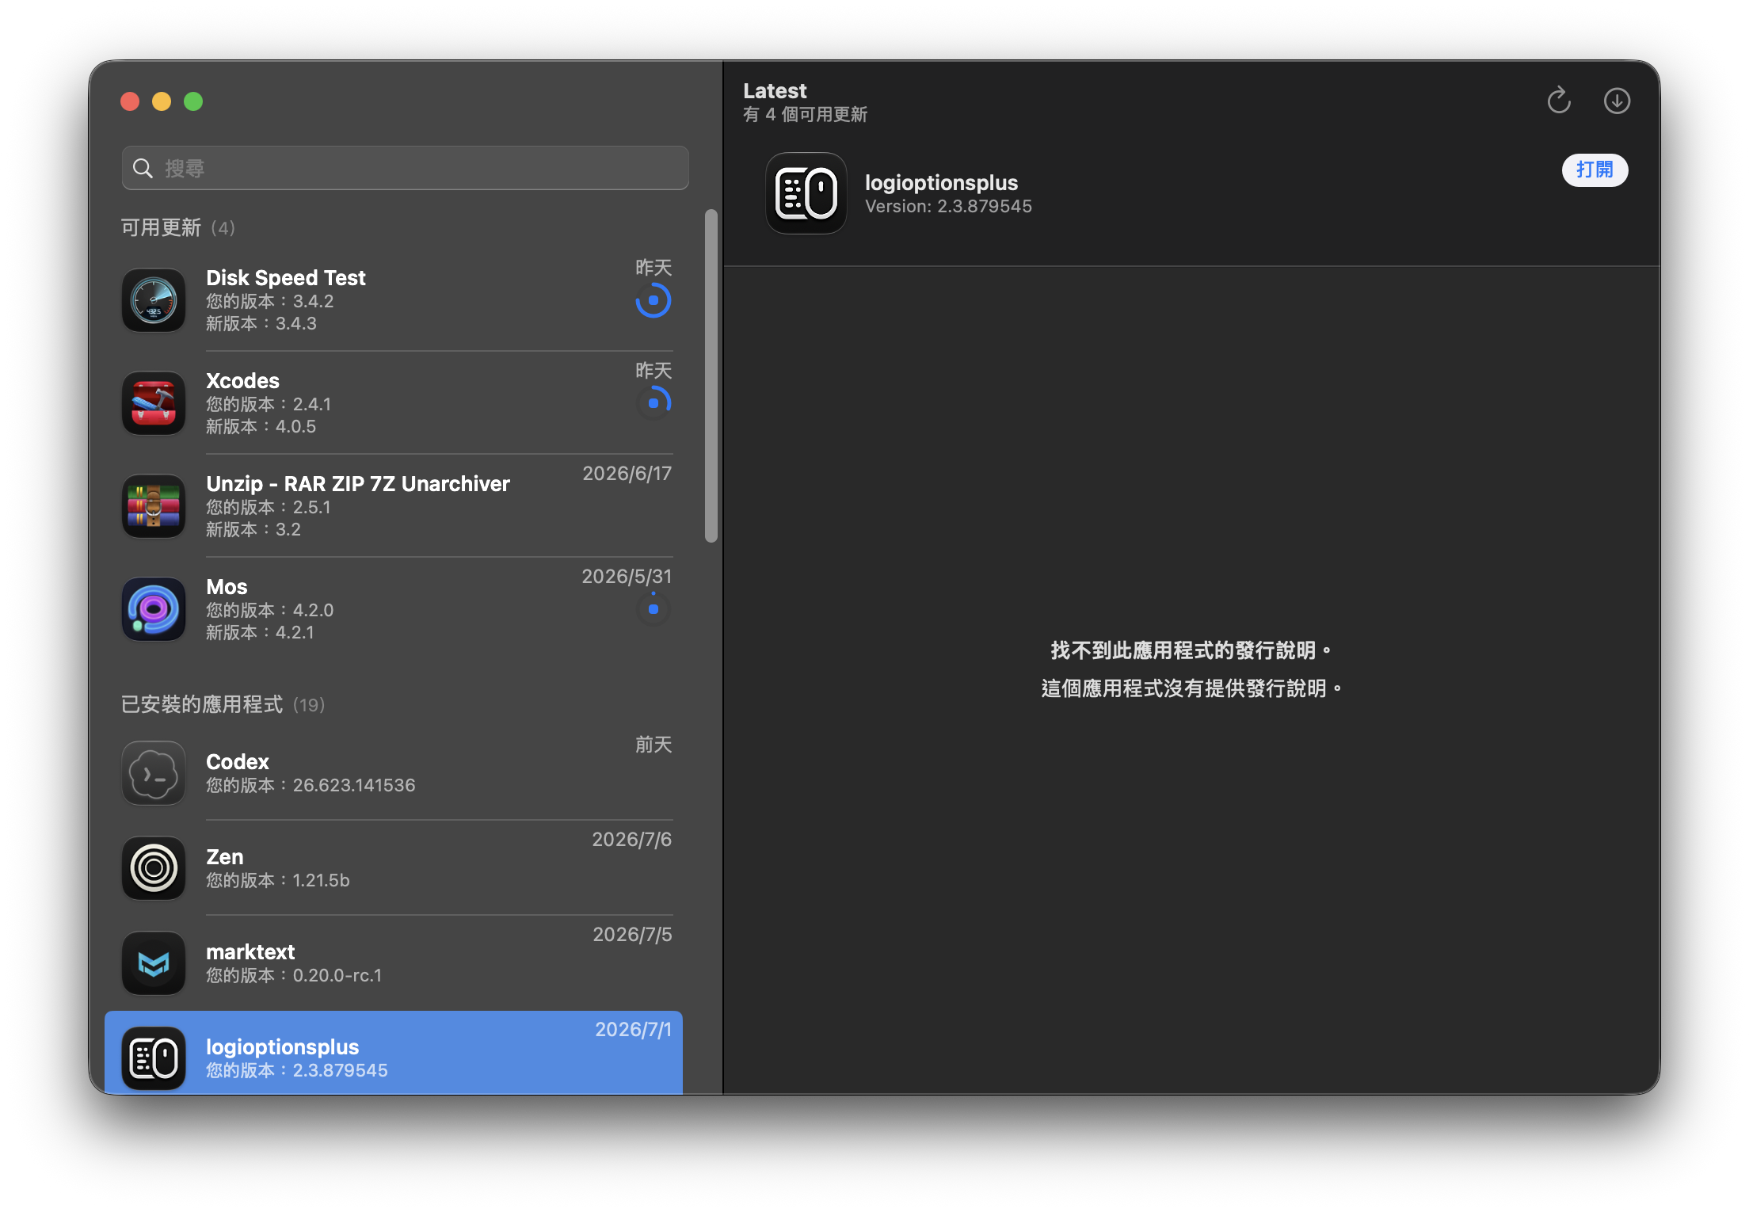Select the marktext title text
This screenshot has height=1212, width=1749.
(x=250, y=952)
